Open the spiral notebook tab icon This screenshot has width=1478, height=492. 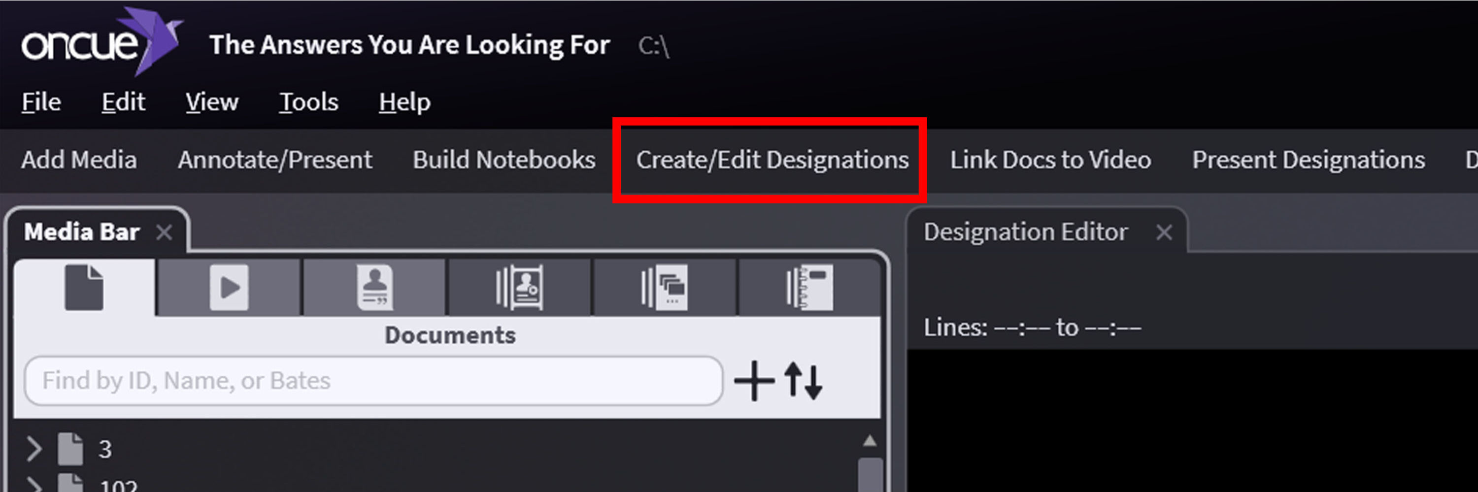(x=809, y=287)
